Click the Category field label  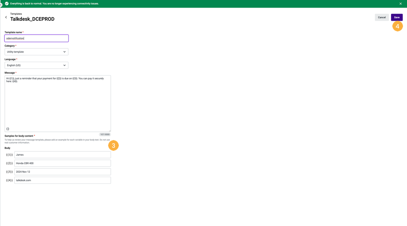coord(10,46)
